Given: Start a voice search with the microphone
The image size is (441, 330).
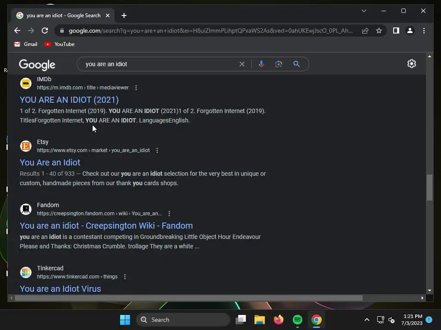Looking at the screenshot, I should coord(261,64).
